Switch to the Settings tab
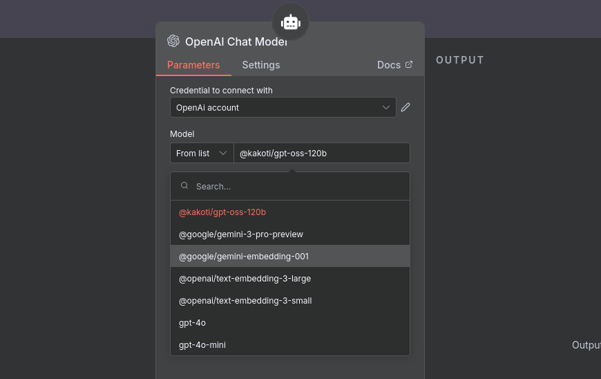 pos(260,65)
